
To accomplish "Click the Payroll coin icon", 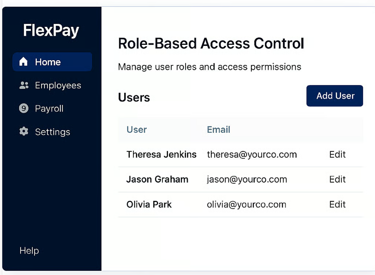I will click(x=24, y=109).
